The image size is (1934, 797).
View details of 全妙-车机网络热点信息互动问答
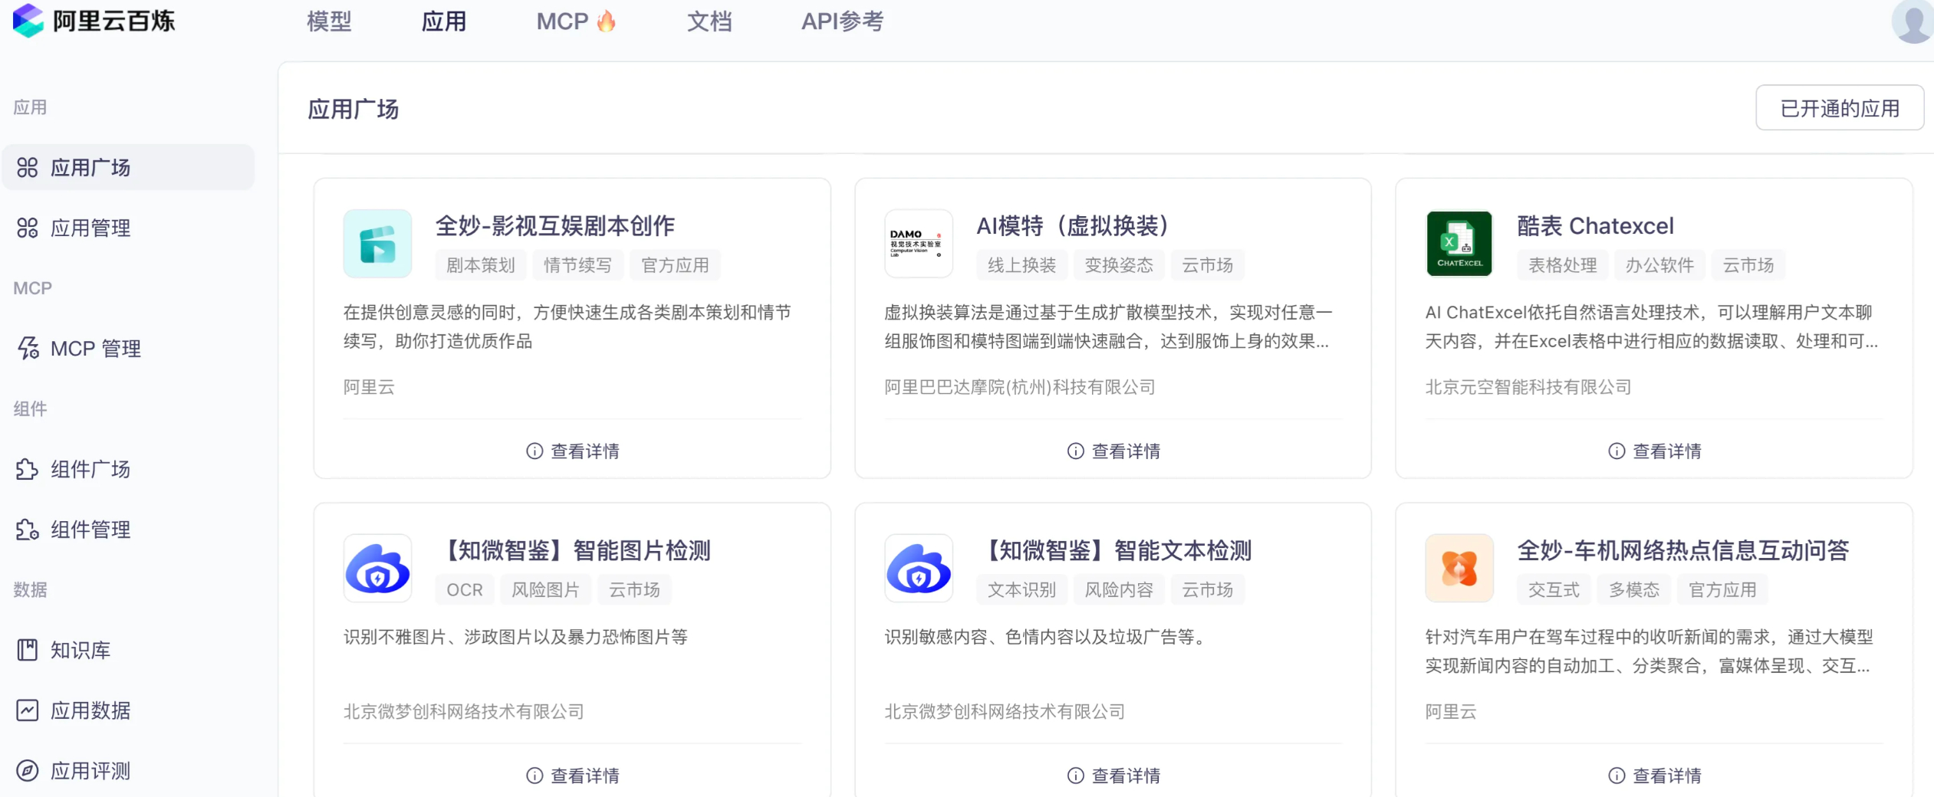pyautogui.click(x=1655, y=776)
